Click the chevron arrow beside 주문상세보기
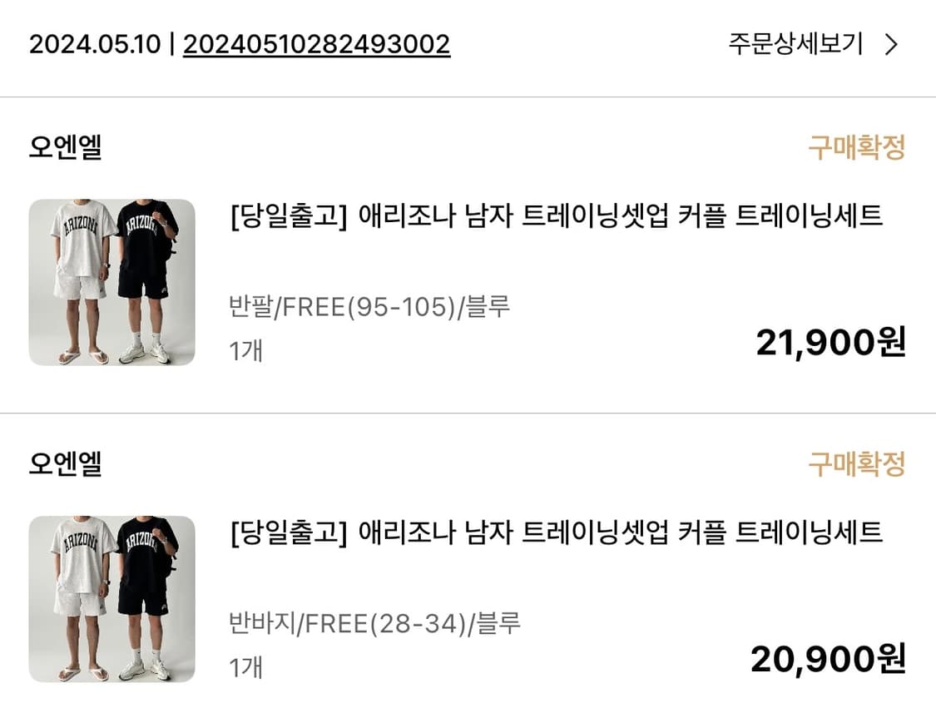936x703 pixels. pos(891,44)
